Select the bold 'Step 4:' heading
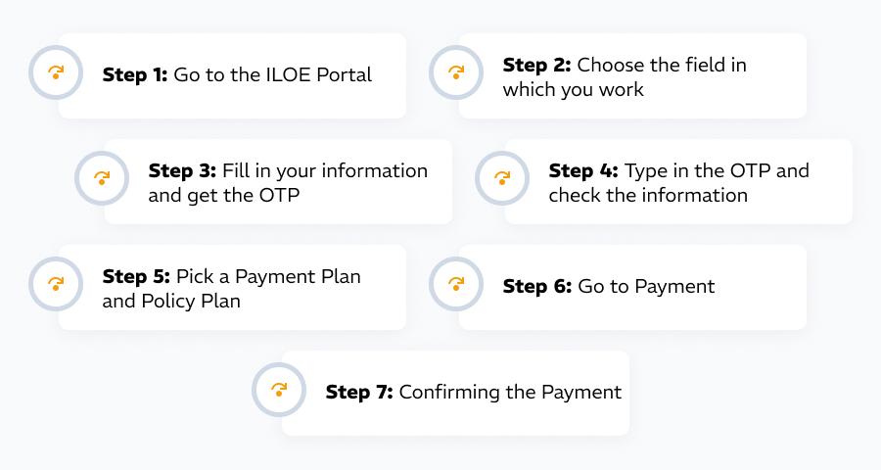This screenshot has width=881, height=470. pos(583,170)
